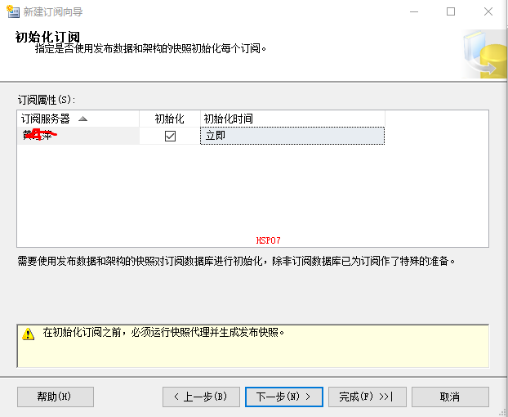Click the New Subscription Wizard title icon

click(13, 11)
